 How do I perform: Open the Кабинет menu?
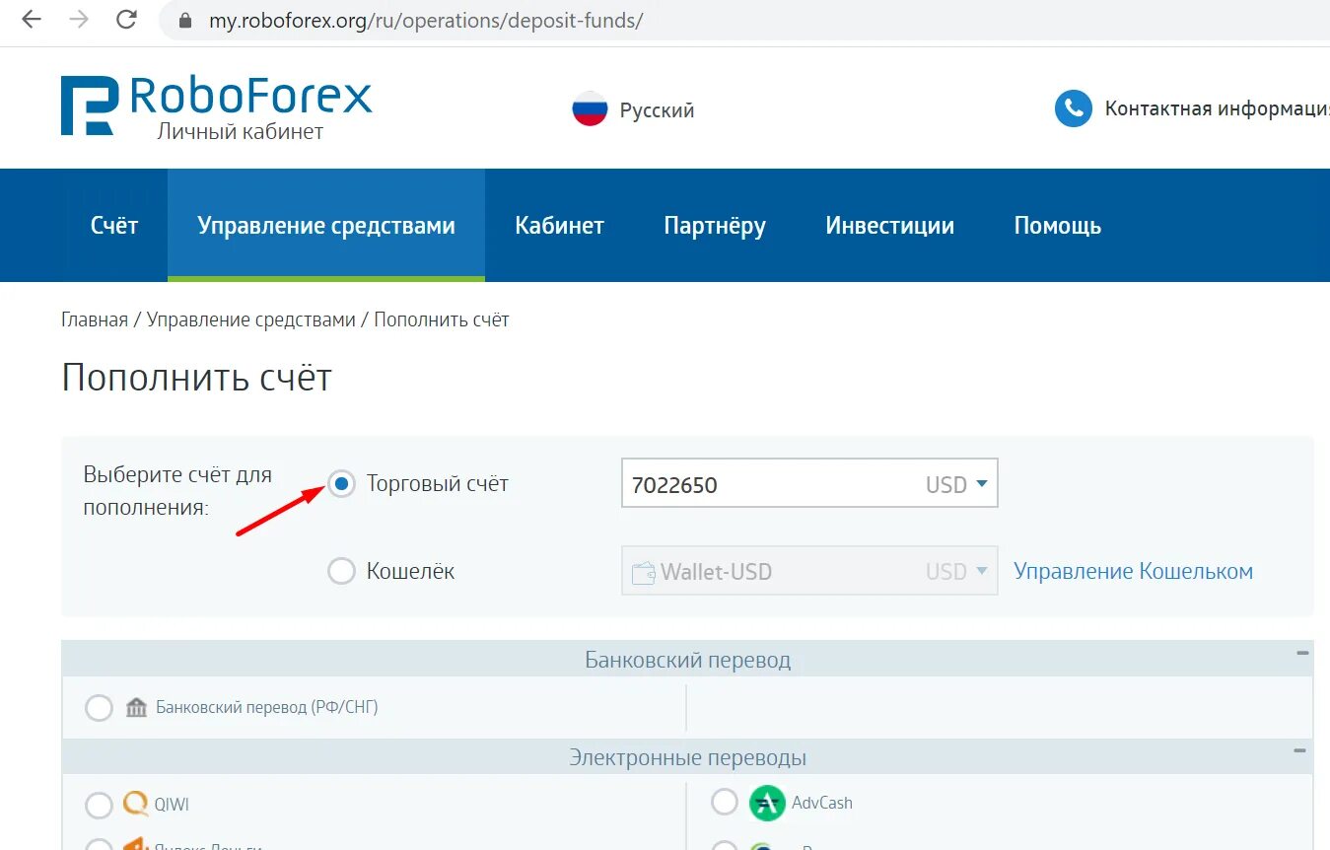[559, 226]
